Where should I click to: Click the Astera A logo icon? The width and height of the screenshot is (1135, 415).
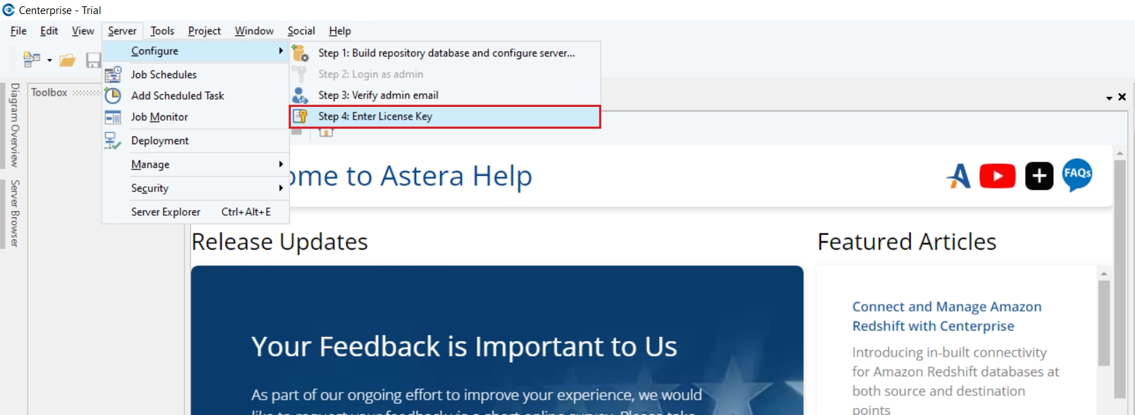point(958,176)
